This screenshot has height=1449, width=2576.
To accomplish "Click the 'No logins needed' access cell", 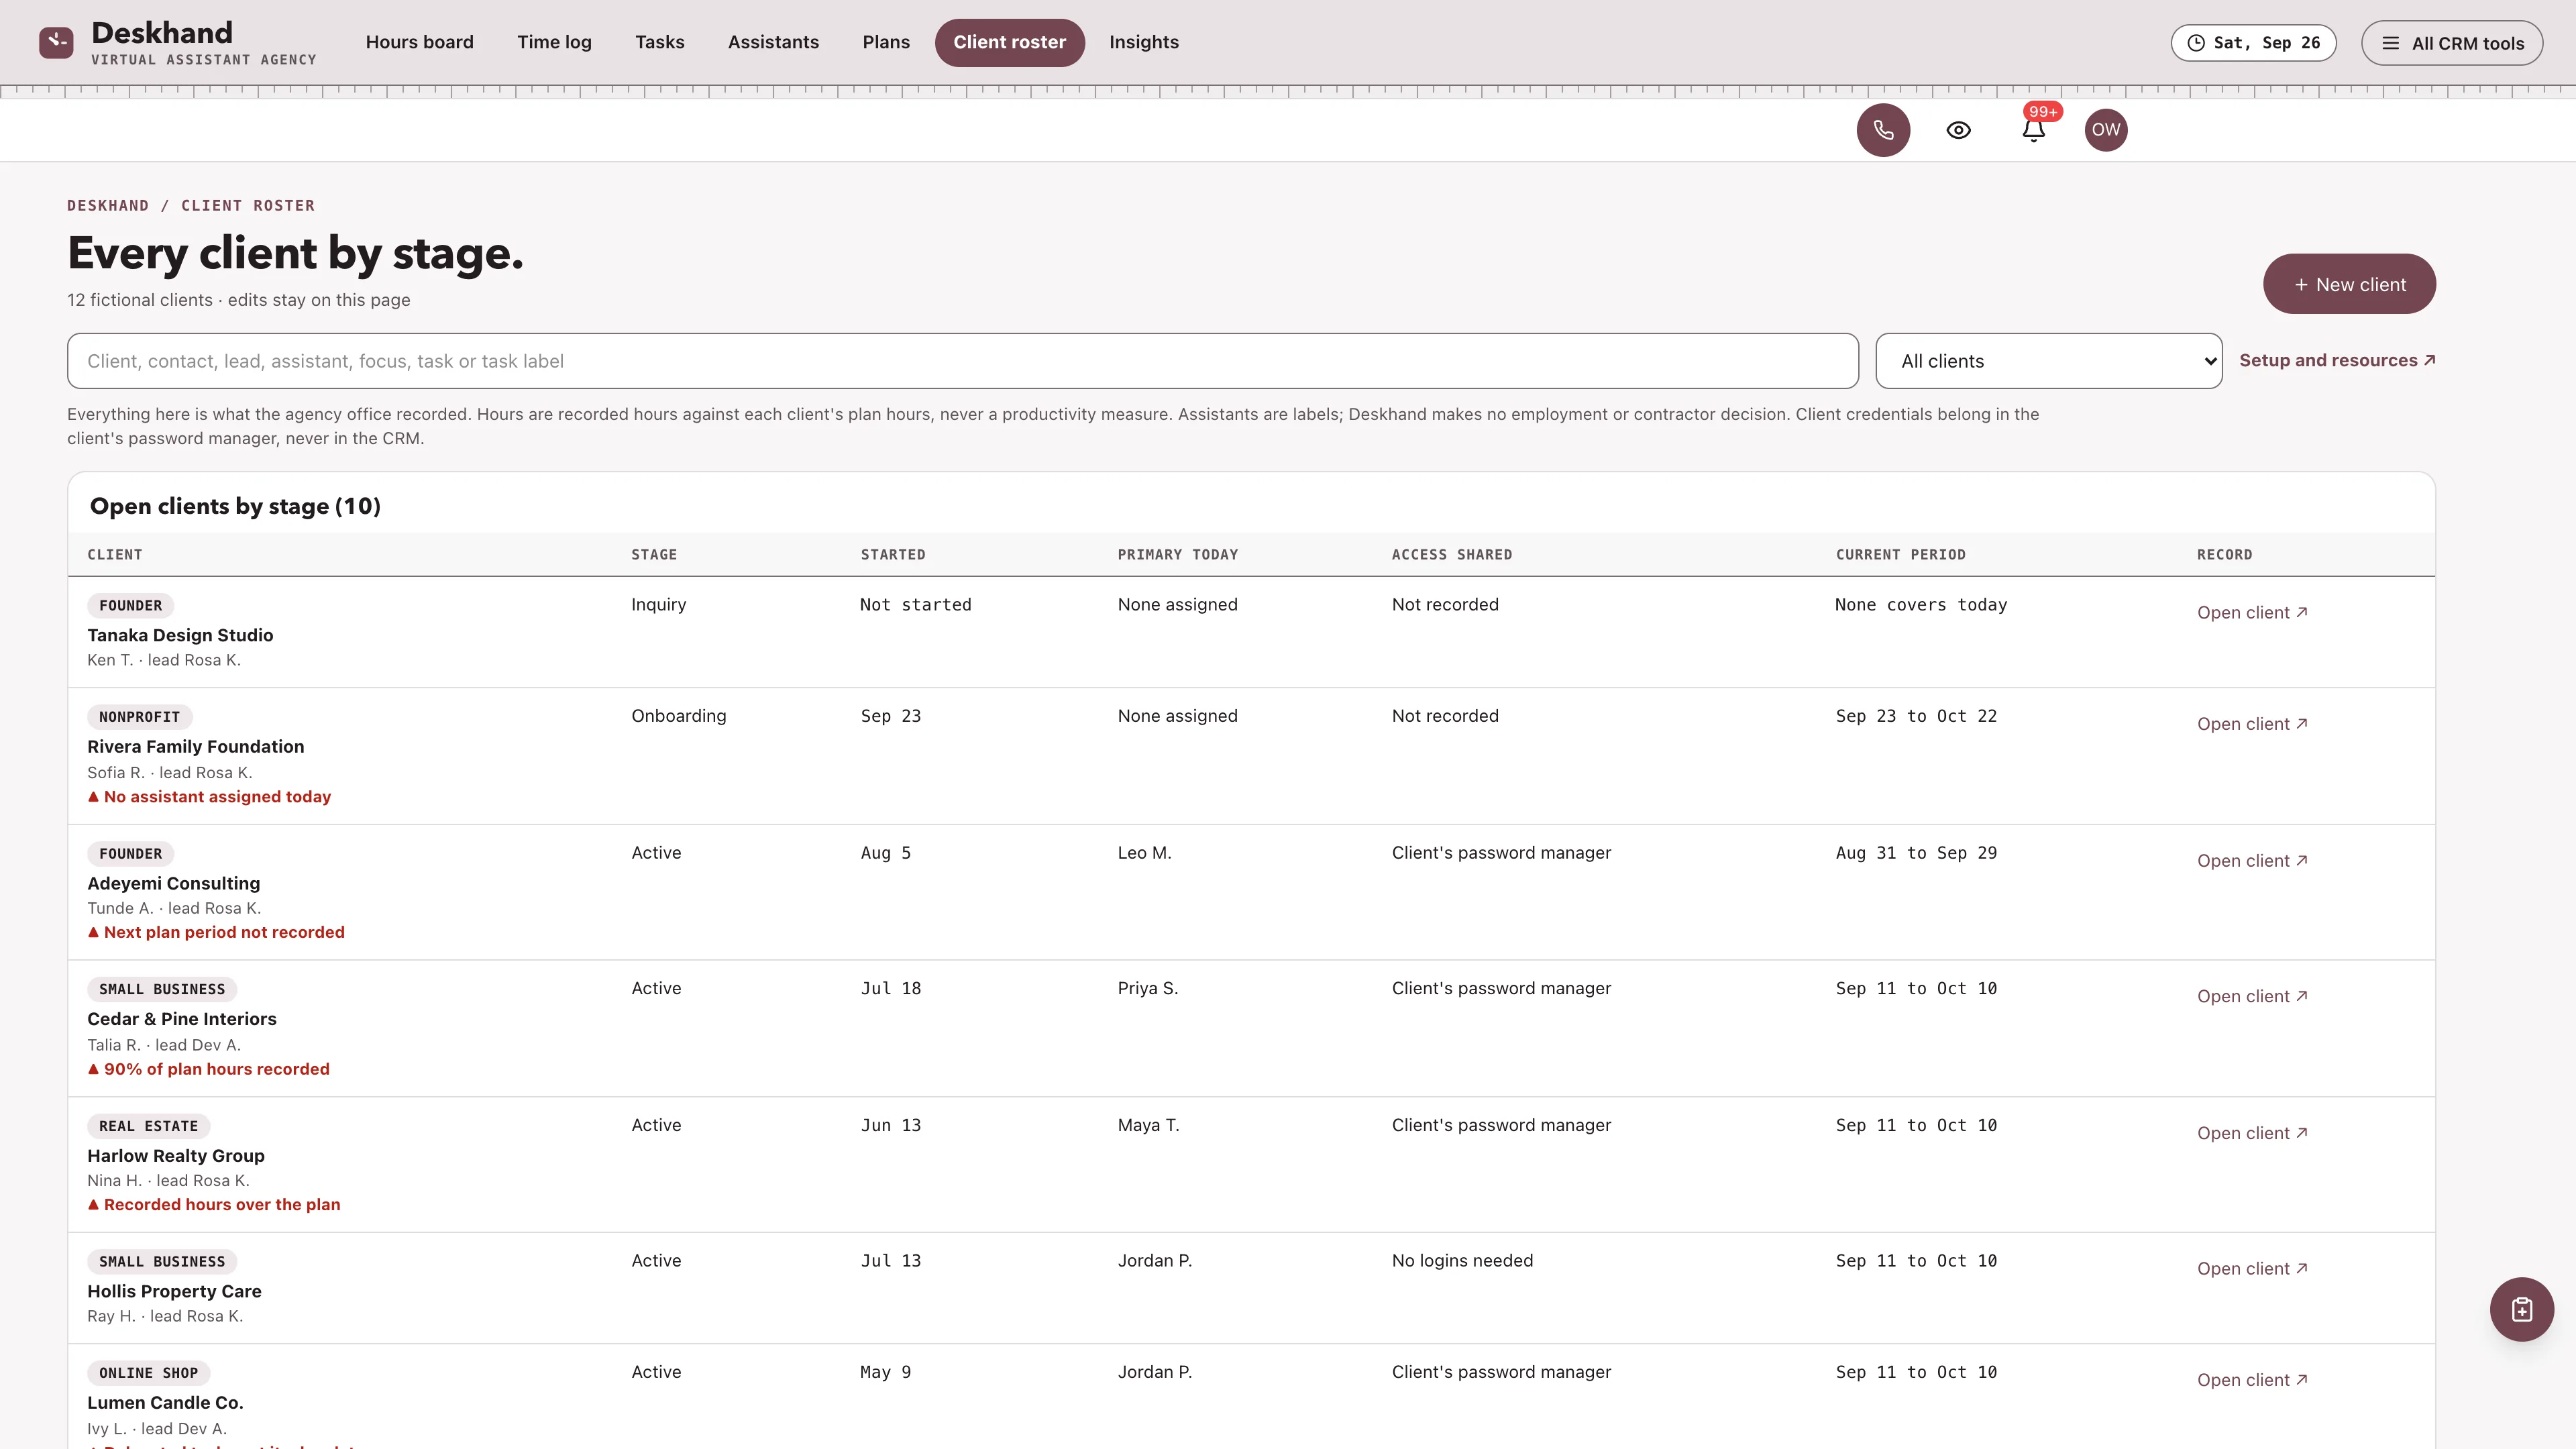I will 1462,1261.
